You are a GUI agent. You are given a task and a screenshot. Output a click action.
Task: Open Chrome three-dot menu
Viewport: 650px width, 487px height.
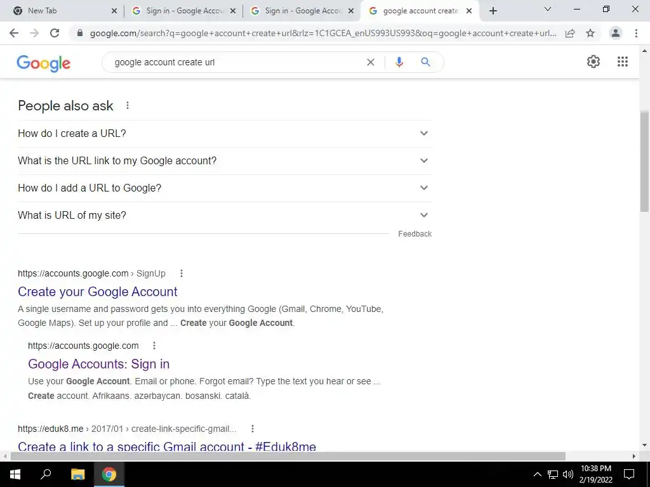pyautogui.click(x=636, y=33)
